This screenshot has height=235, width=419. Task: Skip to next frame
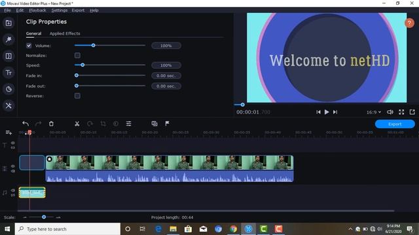pos(335,112)
